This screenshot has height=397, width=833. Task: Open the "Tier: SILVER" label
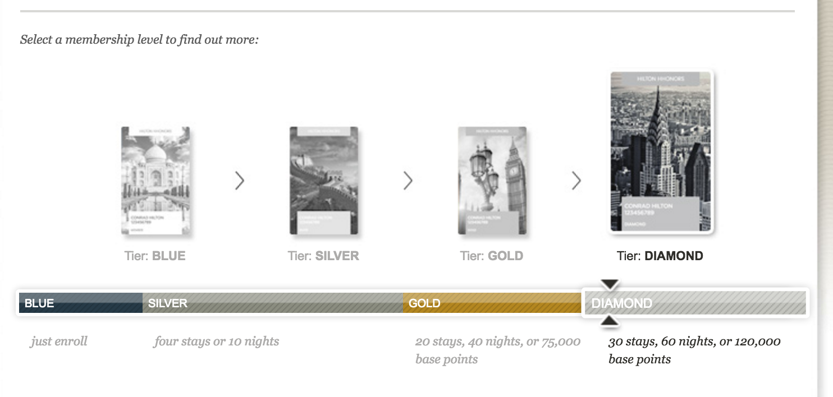coord(323,256)
